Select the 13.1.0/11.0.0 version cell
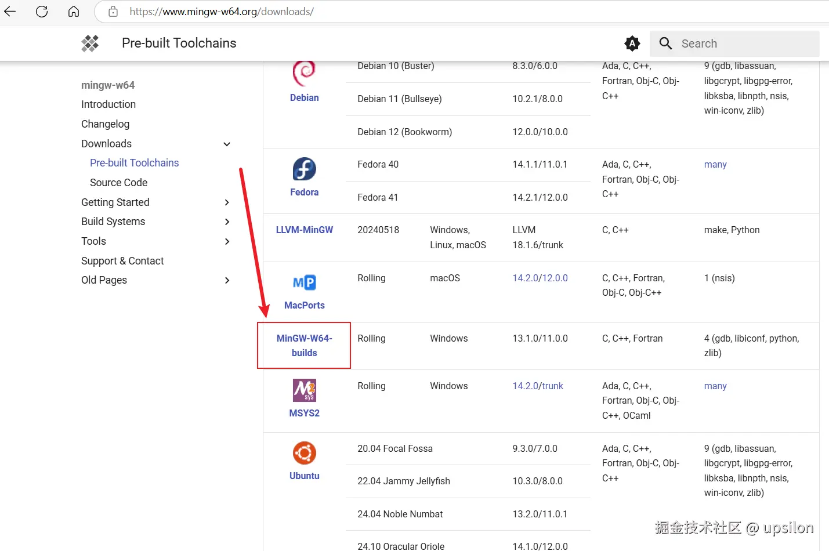 coord(540,339)
